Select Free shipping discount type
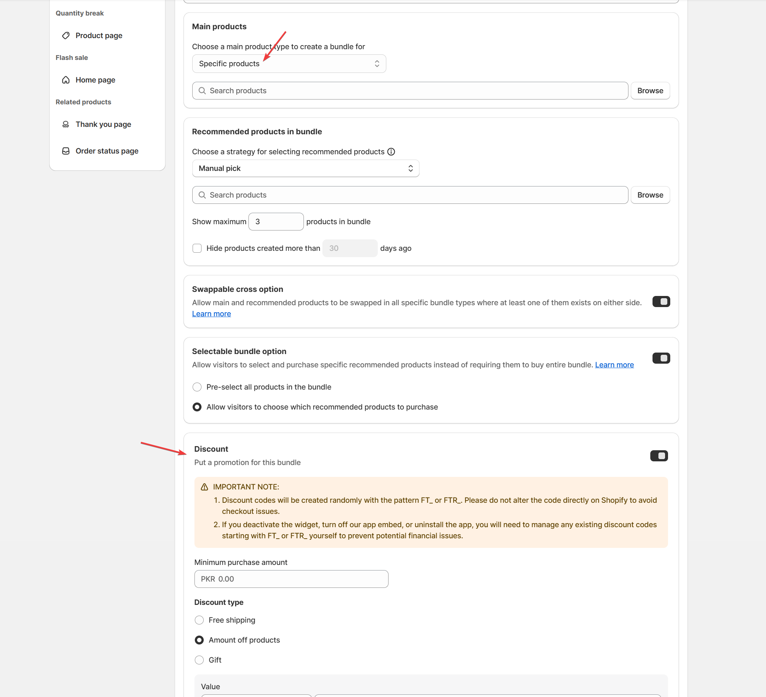The width and height of the screenshot is (766, 697). click(x=199, y=620)
